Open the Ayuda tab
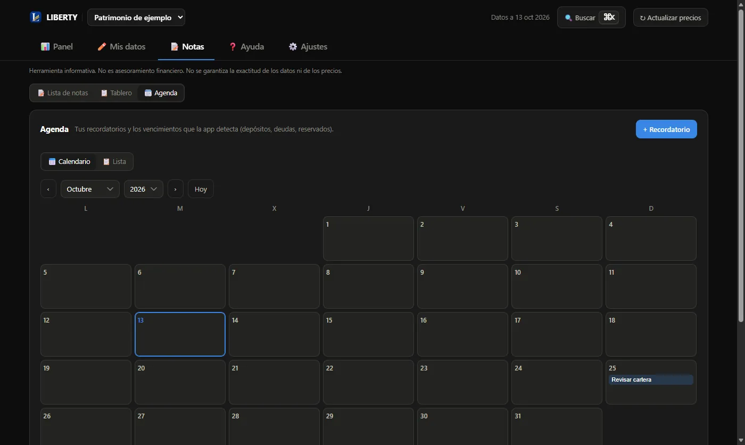Image resolution: width=745 pixels, height=445 pixels. click(246, 46)
